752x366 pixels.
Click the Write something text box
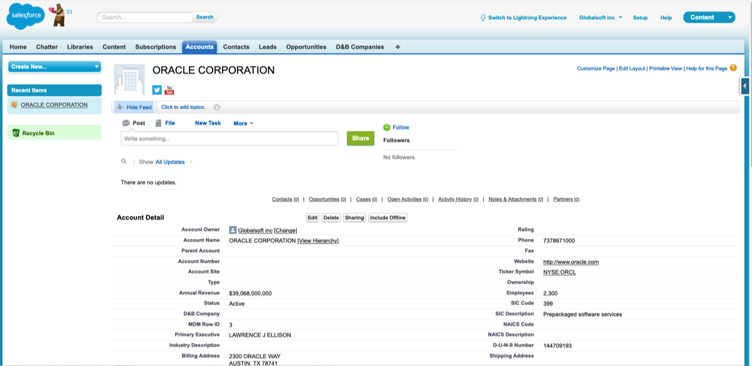tap(229, 138)
